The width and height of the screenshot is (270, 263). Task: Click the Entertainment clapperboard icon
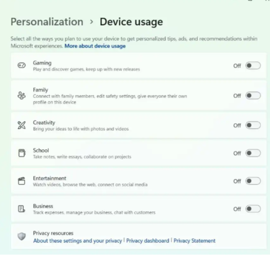[22, 181]
